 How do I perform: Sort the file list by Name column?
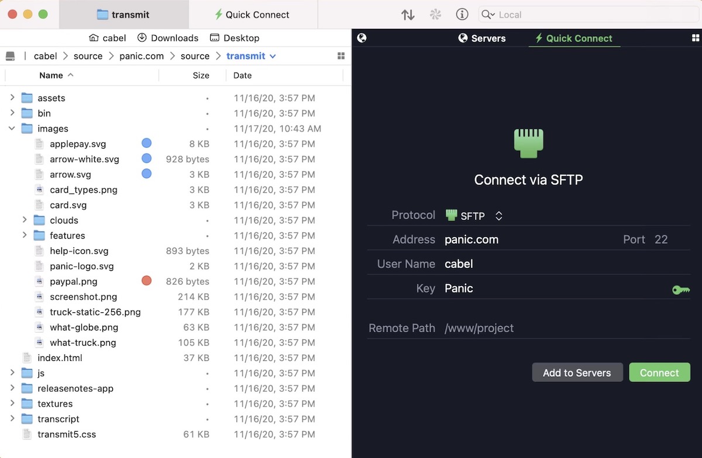(x=51, y=75)
